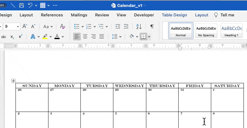Image resolution: width=247 pixels, height=128 pixels.
Task: Open the Borders dropdown arrow
Action: tap(149, 37)
